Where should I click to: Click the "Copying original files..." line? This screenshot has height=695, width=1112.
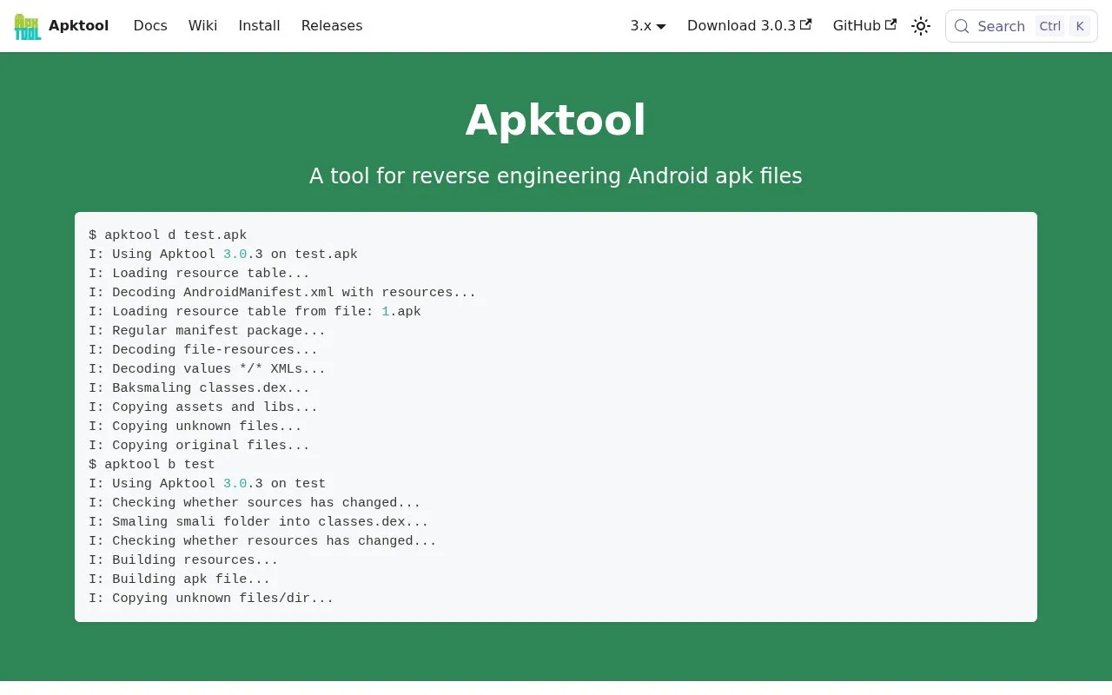click(199, 446)
